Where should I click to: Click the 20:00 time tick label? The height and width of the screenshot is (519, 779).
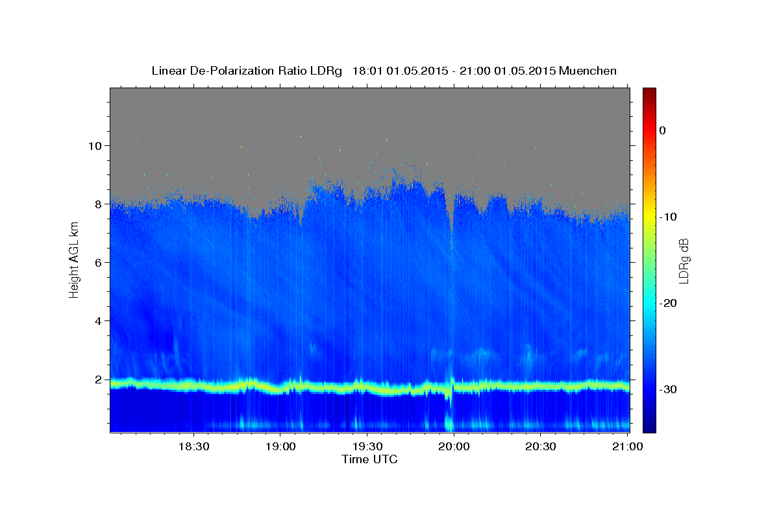[453, 446]
